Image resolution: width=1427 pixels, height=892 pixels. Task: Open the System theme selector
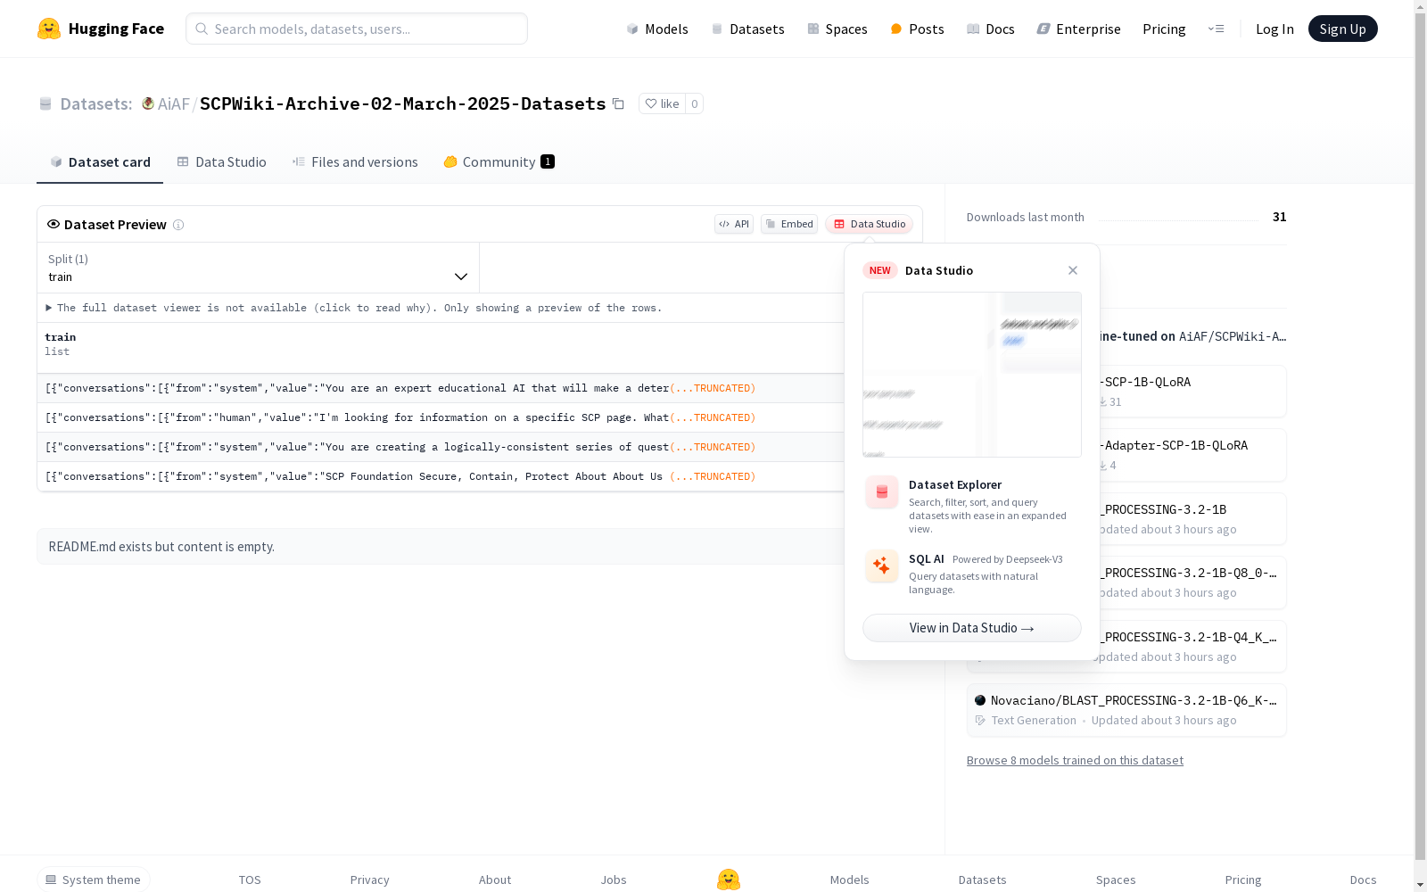click(x=94, y=880)
